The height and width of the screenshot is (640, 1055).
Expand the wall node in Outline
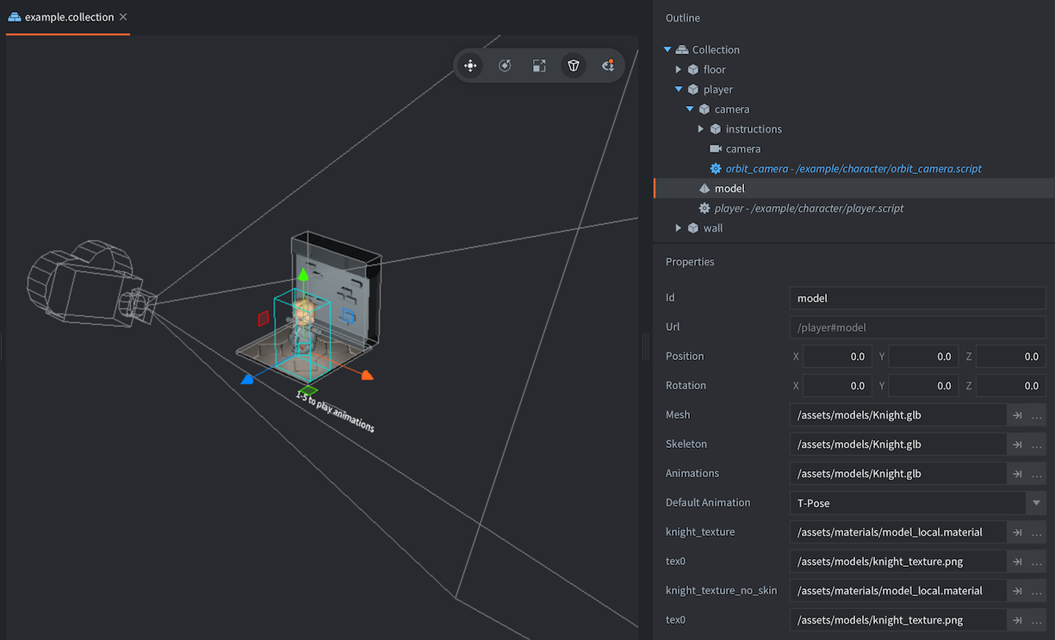[679, 228]
